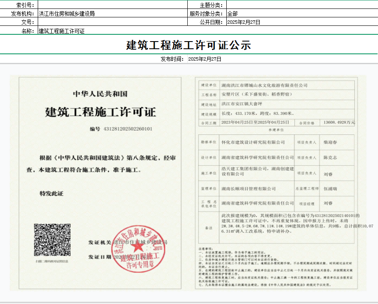Click the 建设单位 company name row

point(264,86)
